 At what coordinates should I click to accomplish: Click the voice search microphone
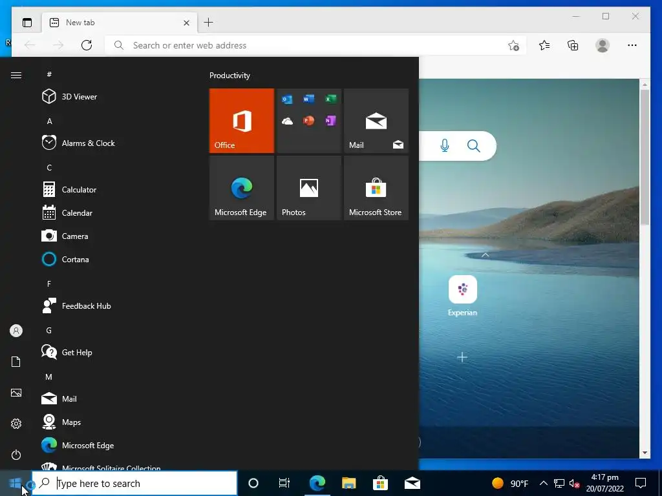pos(445,146)
